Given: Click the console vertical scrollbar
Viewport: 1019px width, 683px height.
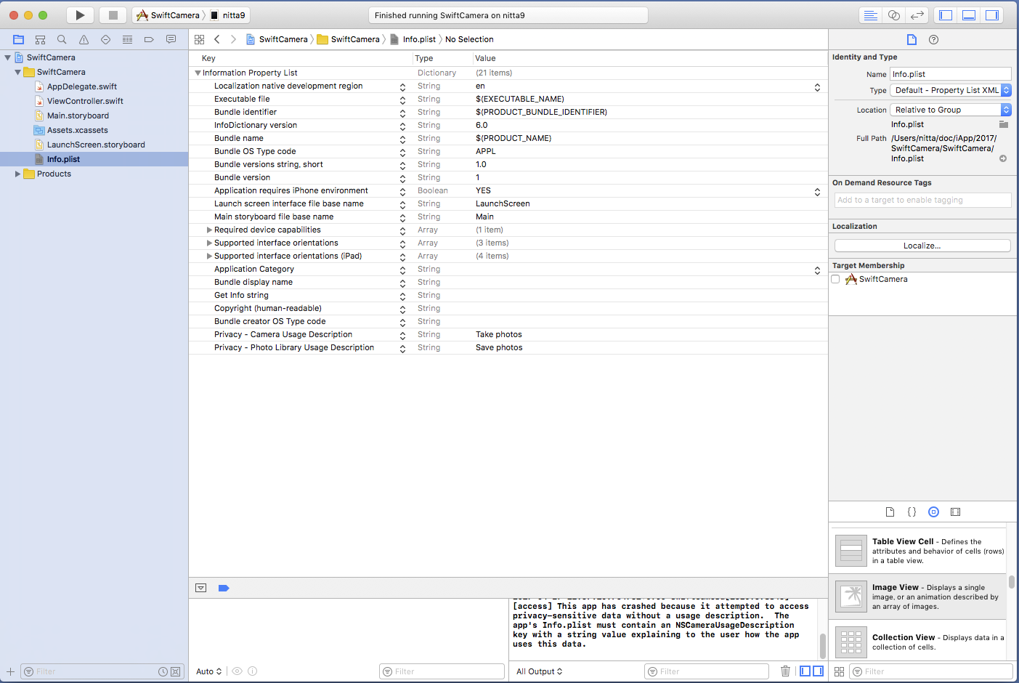Looking at the screenshot, I should (x=822, y=643).
